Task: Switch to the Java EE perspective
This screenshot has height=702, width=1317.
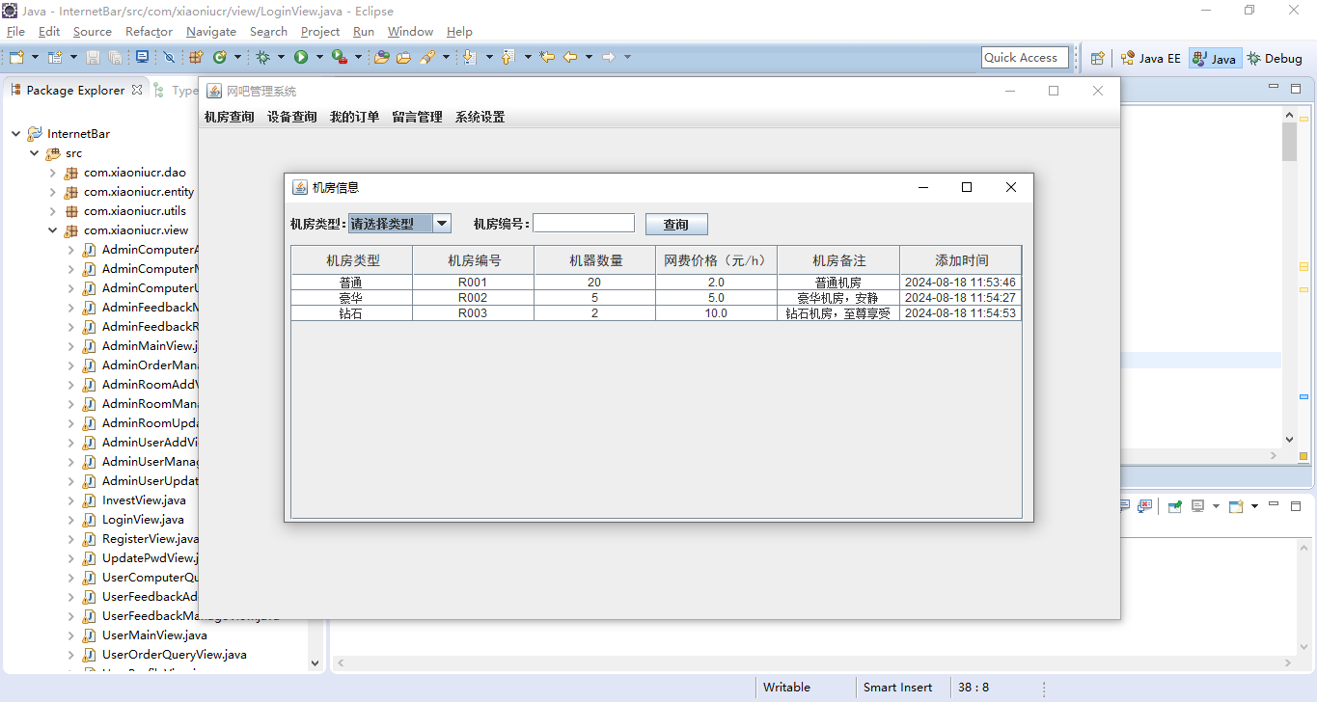Action: [x=1151, y=58]
